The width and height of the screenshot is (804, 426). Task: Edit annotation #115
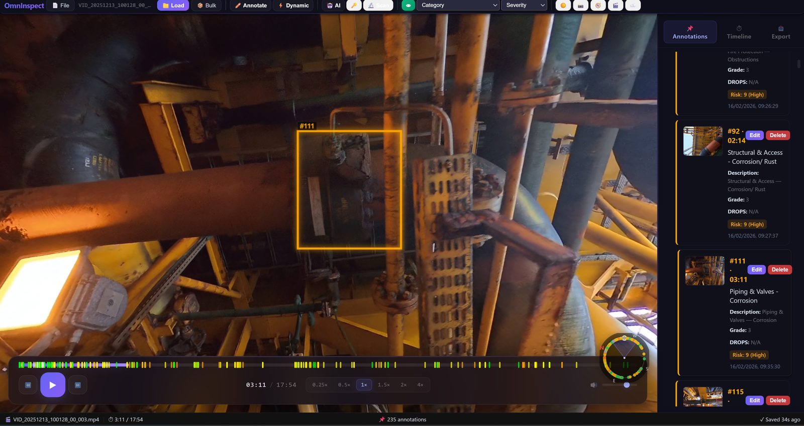coord(755,400)
